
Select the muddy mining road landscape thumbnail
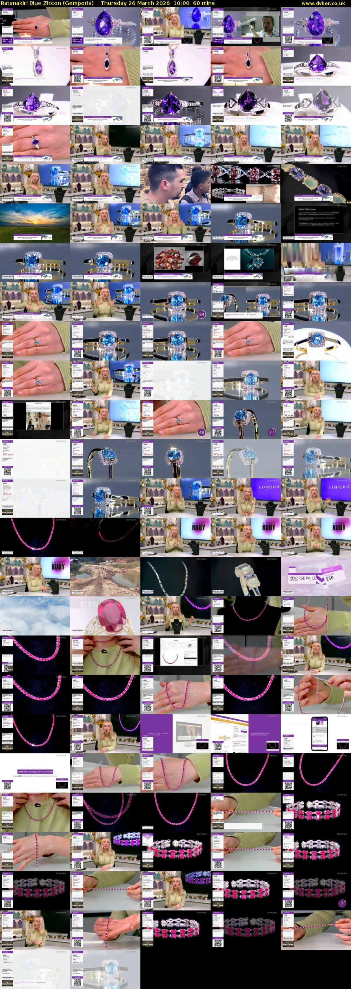(x=105, y=576)
